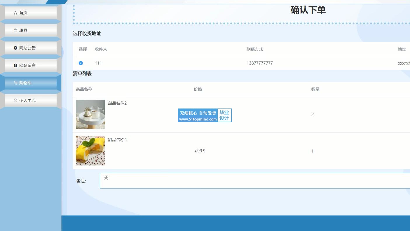Open 网站公告 in the sidebar

(31, 48)
